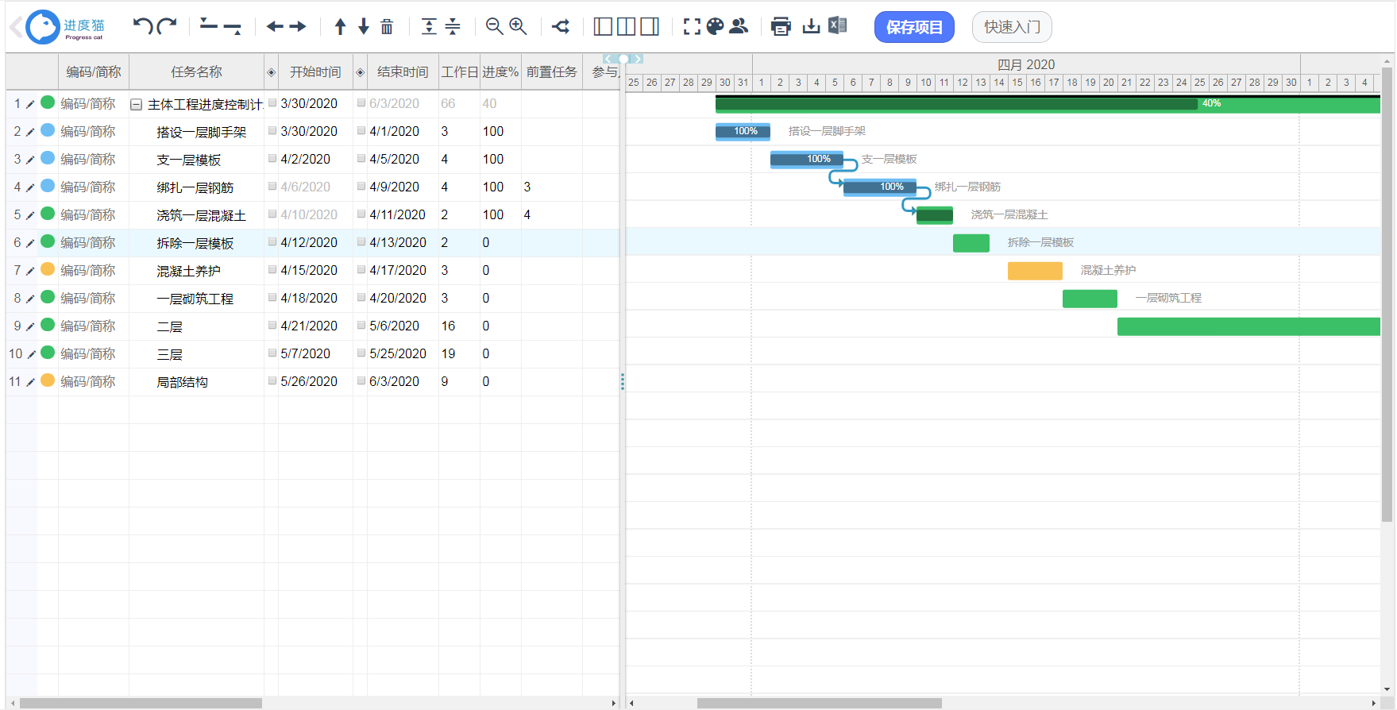Export the project to Excel
Viewport: 1397px width, 710px height.
coord(837,25)
